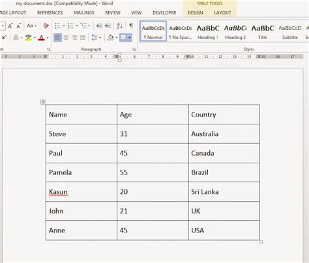Click the Sort A-Z icon
The width and height of the screenshot is (309, 263).
[x=119, y=25]
